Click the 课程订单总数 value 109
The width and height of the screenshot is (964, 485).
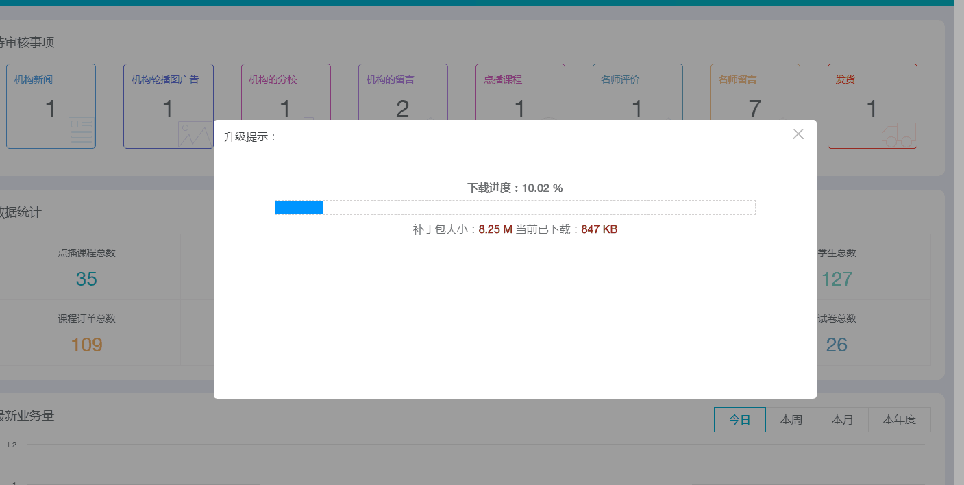86,345
